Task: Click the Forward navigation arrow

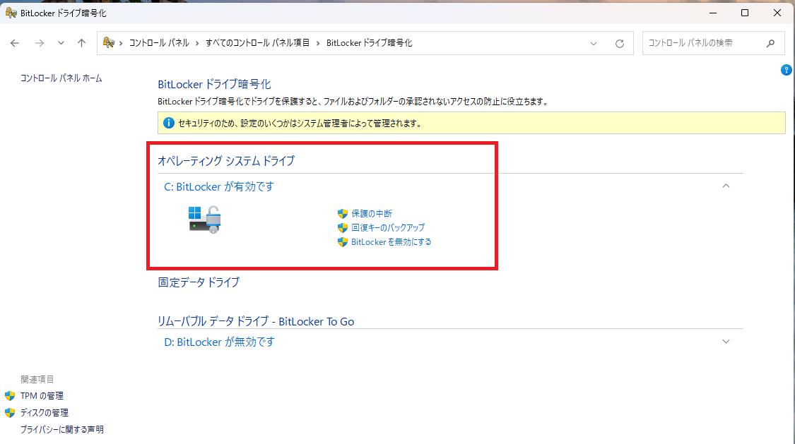Action: pos(39,43)
